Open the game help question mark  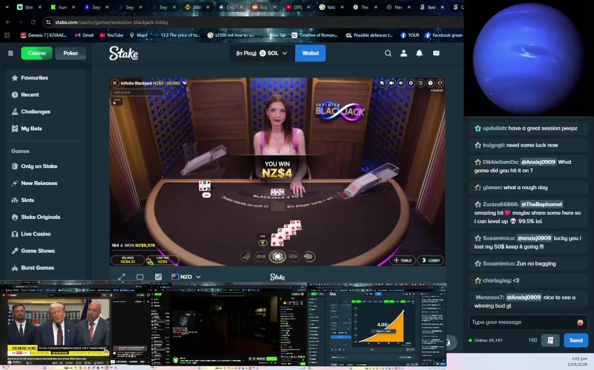pyautogui.click(x=430, y=83)
